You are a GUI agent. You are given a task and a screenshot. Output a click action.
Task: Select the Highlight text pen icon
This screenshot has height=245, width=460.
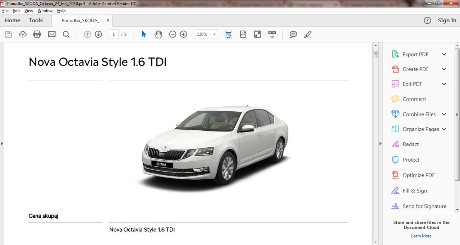tap(308, 34)
